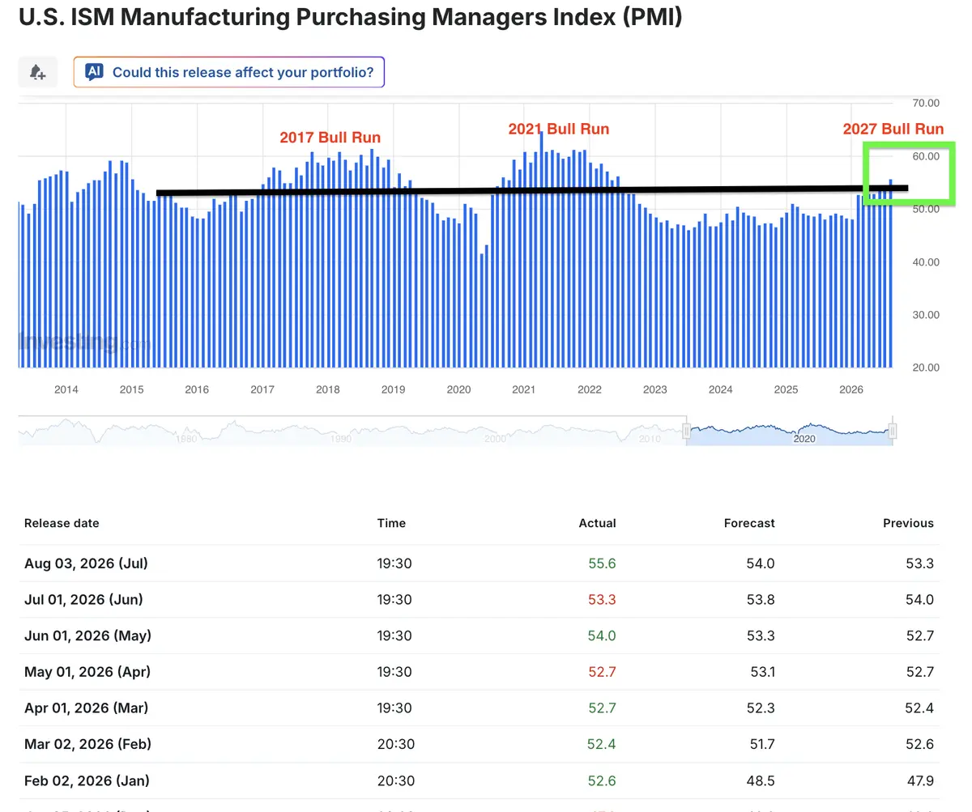Select the Aug 03, 2026 (Jul) row
Image resolution: width=972 pixels, height=812 pixels.
(x=479, y=563)
